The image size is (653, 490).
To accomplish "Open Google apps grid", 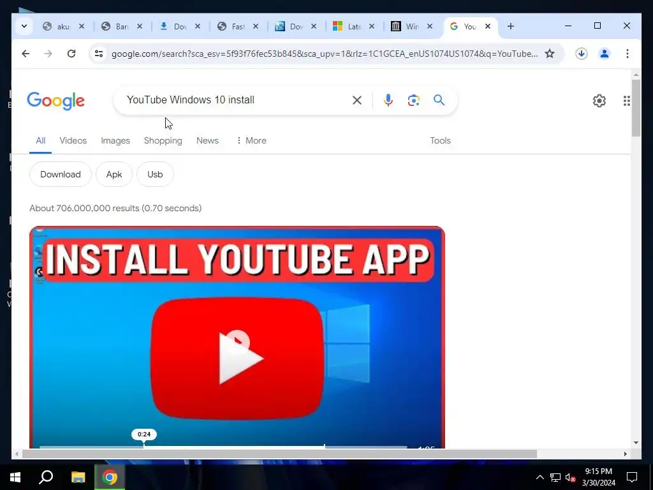I will [626, 100].
